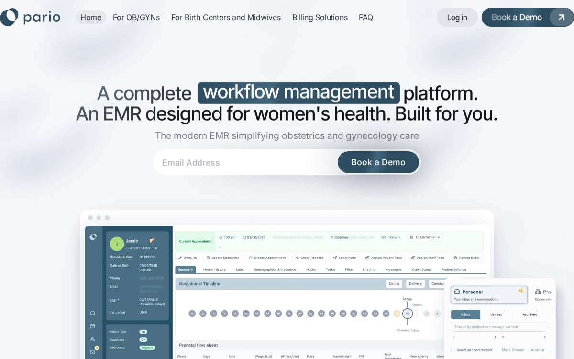Click To Encounter button
Screen dimensions: 574x359
(425, 237)
